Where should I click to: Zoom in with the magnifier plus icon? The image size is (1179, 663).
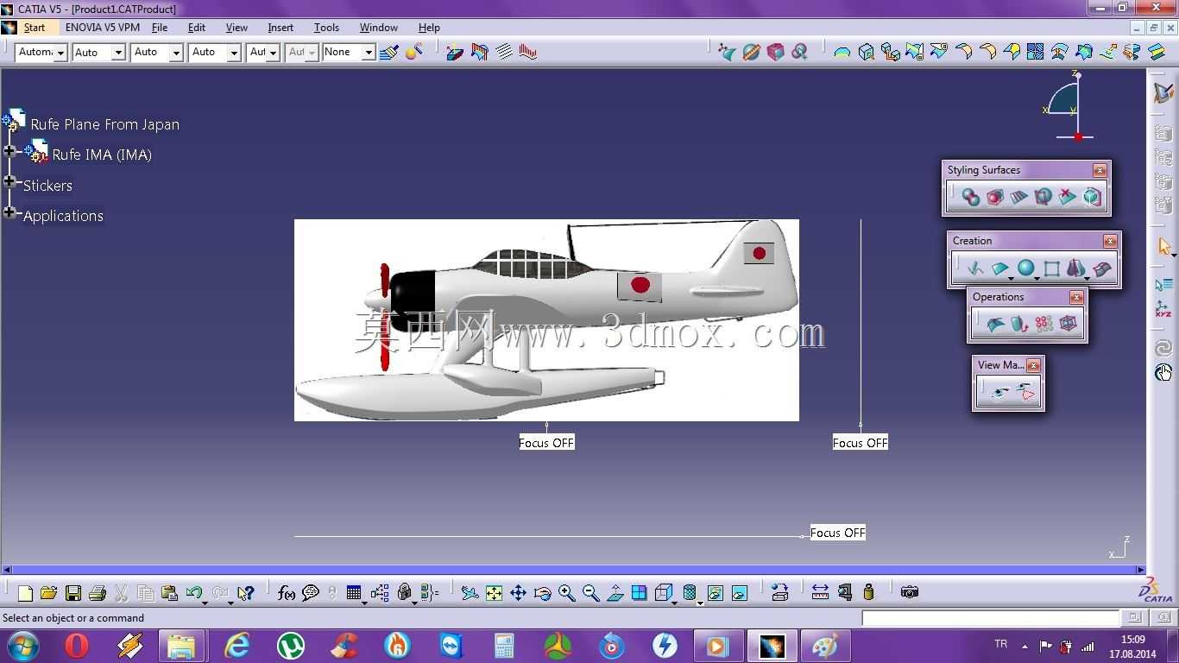pyautogui.click(x=566, y=592)
